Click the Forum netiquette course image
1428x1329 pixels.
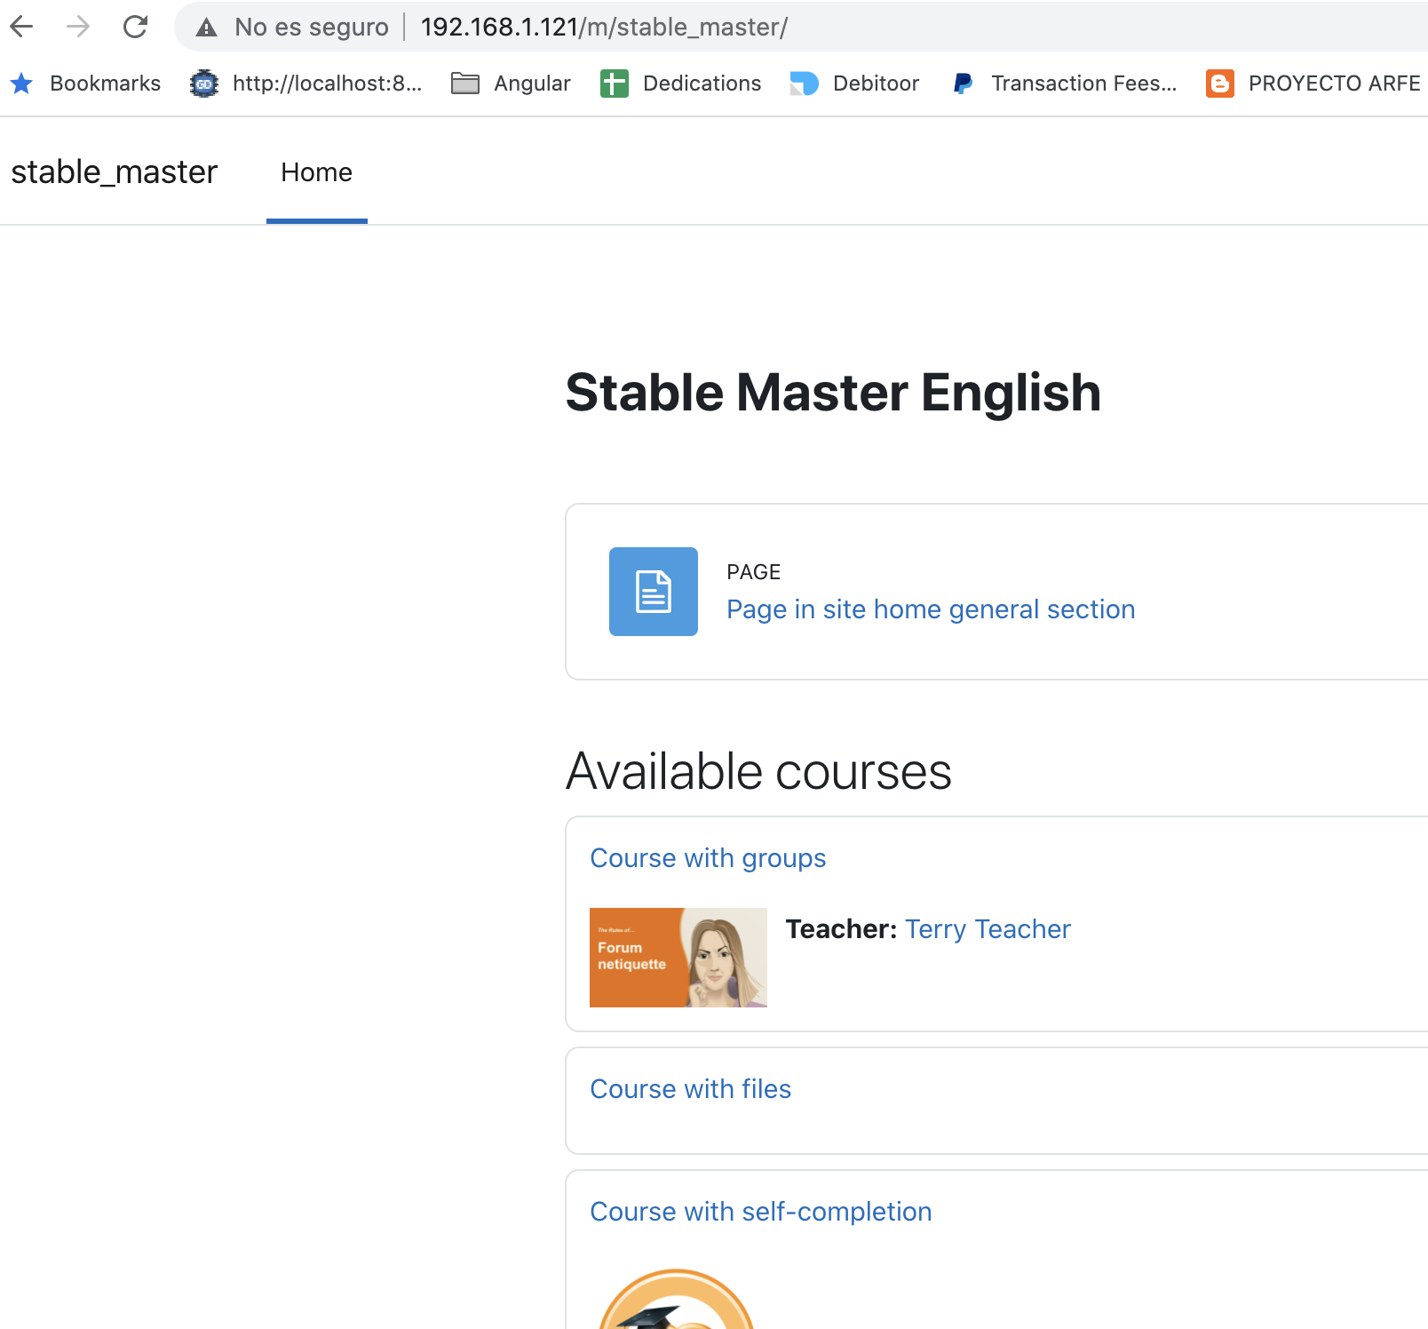pos(678,958)
